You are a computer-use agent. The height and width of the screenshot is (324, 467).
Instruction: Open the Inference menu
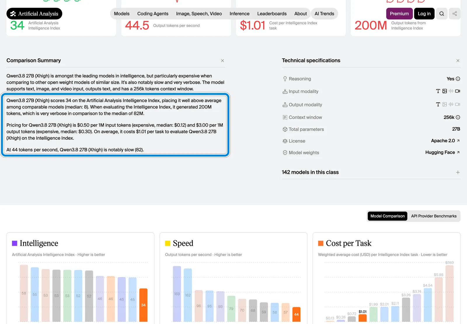click(239, 14)
